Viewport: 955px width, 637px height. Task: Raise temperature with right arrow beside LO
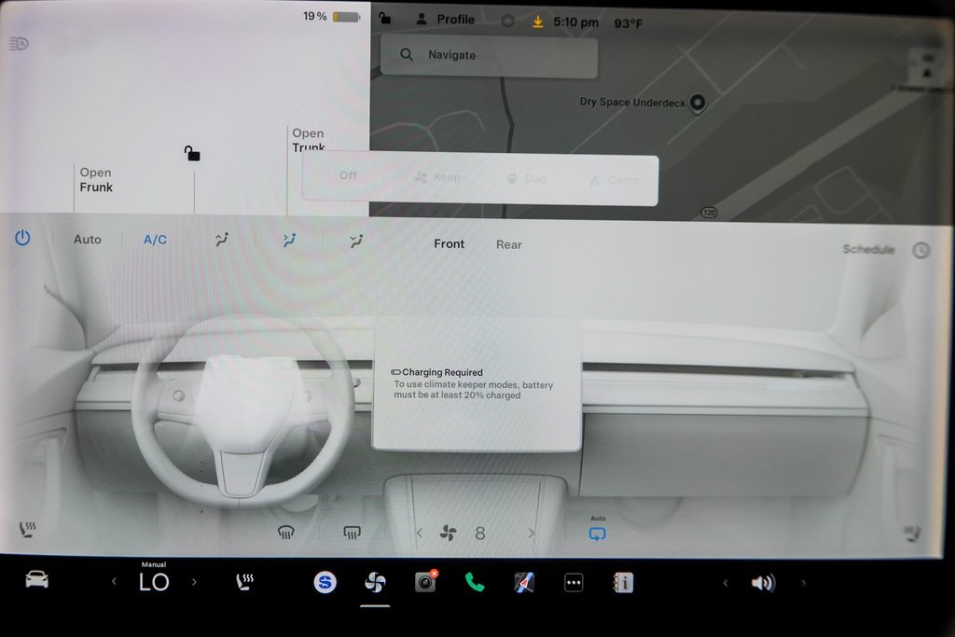[194, 582]
